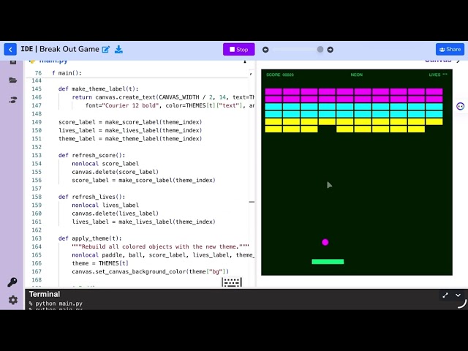Click 'nonlocal score_label' on line 154
This screenshot has height=351, width=468.
[x=105, y=164]
